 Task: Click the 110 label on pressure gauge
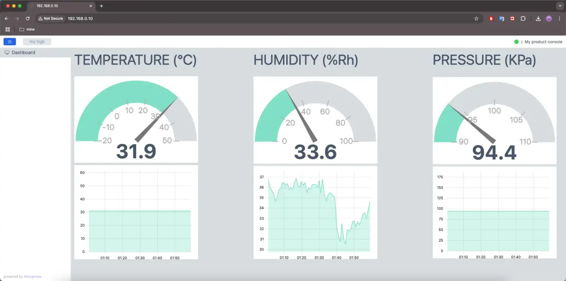tap(525, 142)
